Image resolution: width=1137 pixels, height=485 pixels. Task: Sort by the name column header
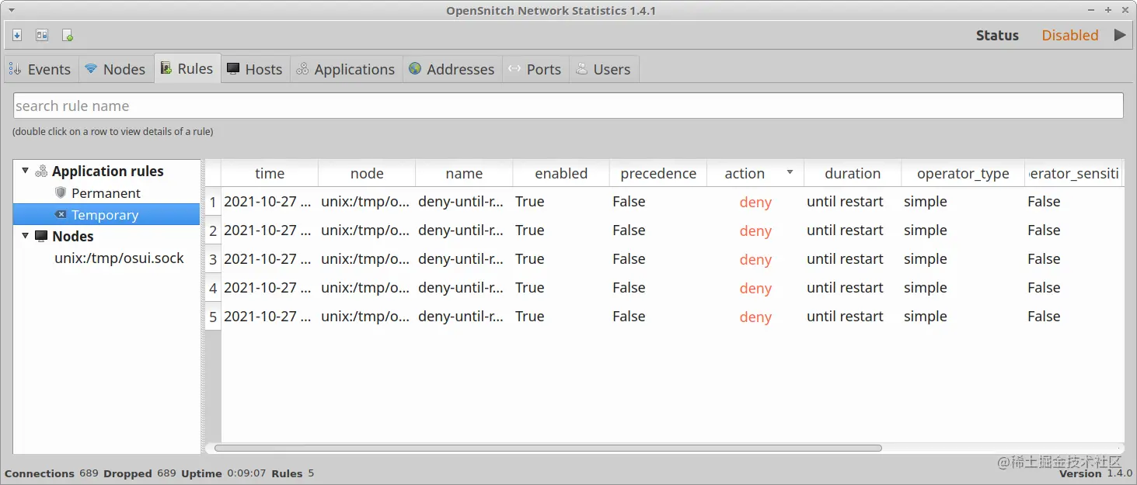pyautogui.click(x=464, y=173)
